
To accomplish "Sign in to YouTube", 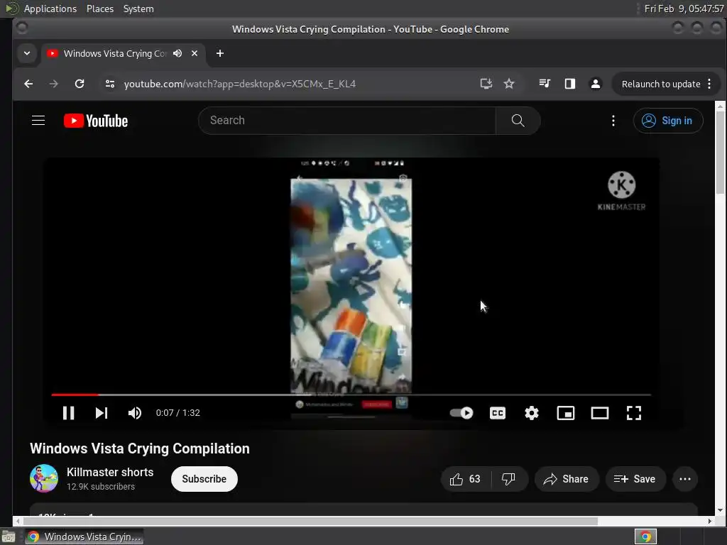I will coord(667,121).
